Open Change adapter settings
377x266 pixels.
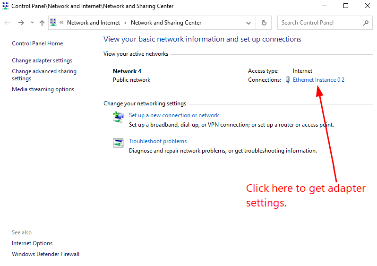(42, 60)
